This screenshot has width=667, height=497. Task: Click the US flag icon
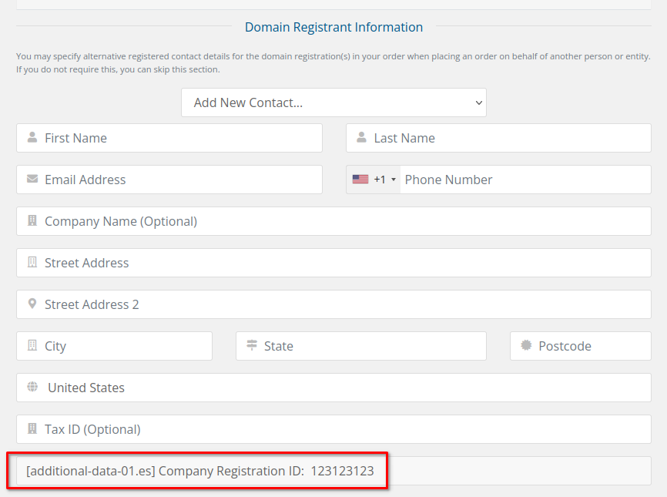pos(360,180)
